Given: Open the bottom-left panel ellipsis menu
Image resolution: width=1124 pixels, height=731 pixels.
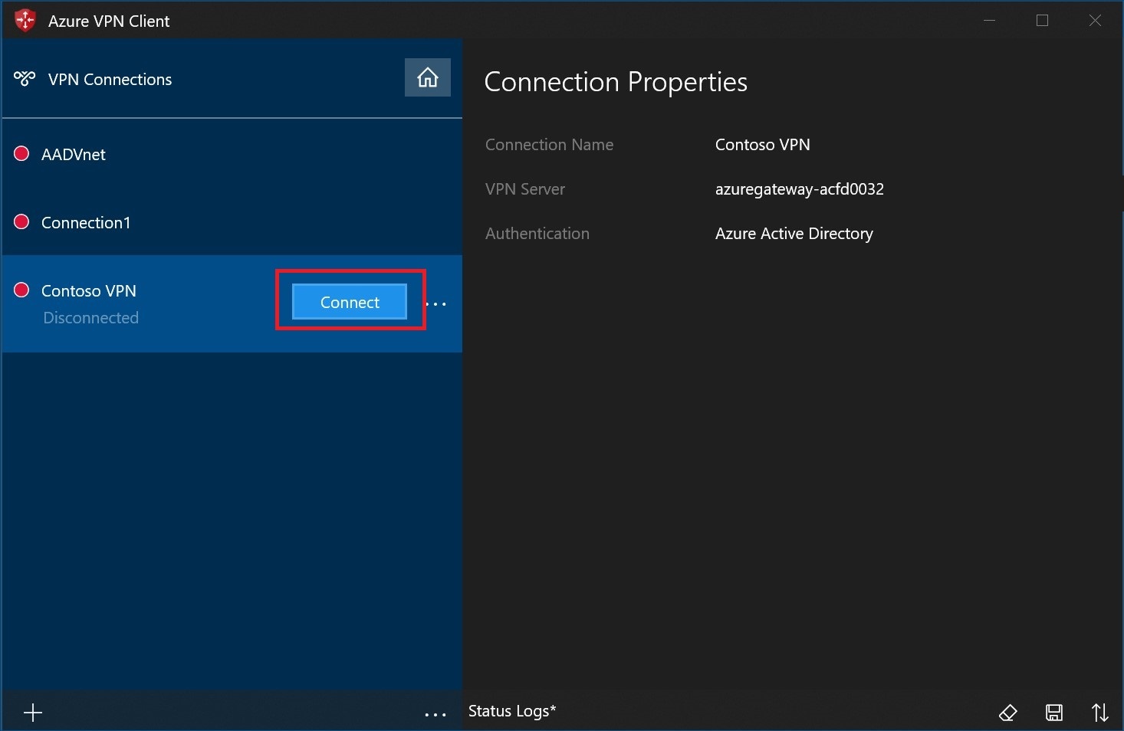Looking at the screenshot, I should [435, 714].
